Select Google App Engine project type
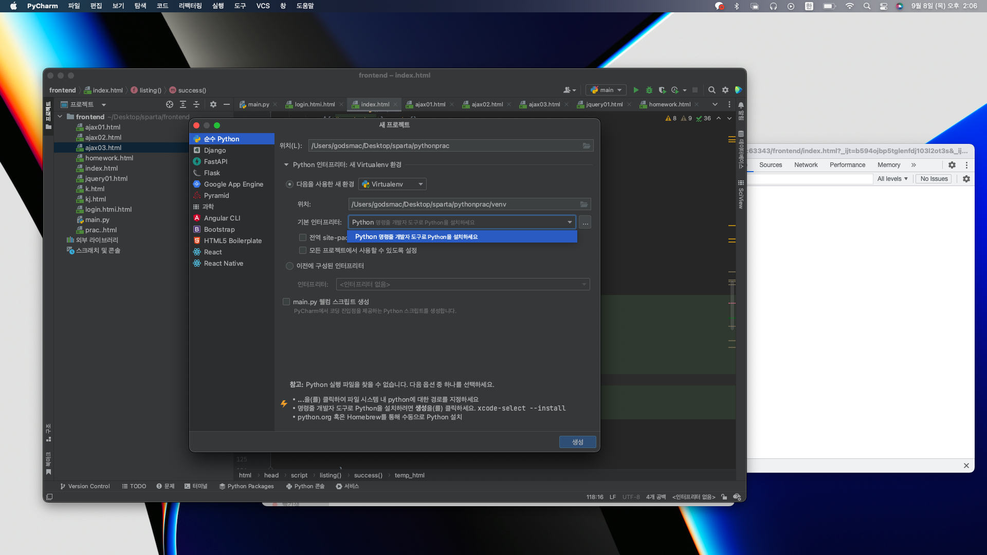 click(232, 184)
